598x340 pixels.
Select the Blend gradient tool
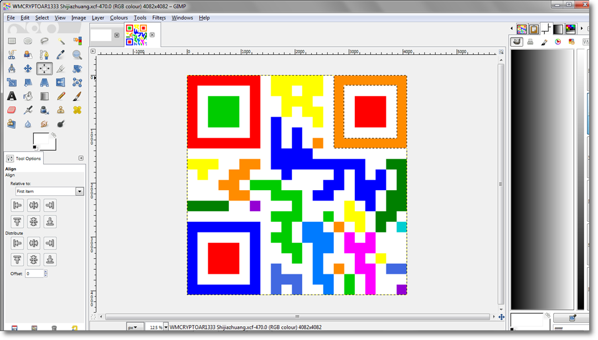(x=44, y=96)
